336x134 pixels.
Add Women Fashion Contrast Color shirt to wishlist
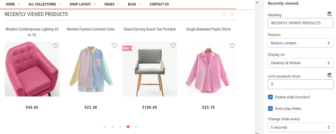[x=114, y=46]
